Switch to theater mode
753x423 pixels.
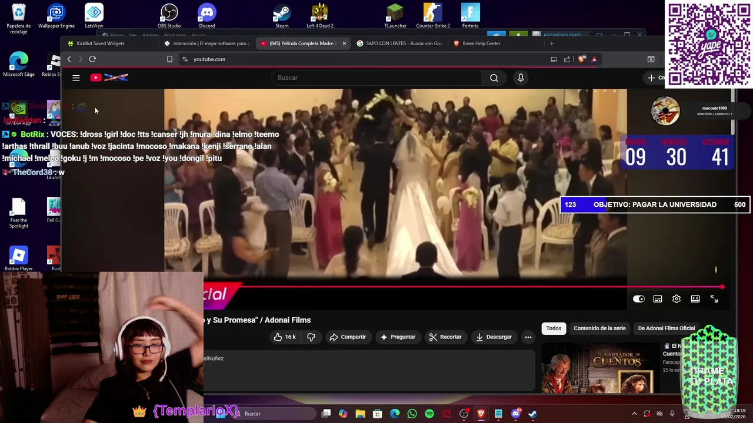pyautogui.click(x=695, y=299)
